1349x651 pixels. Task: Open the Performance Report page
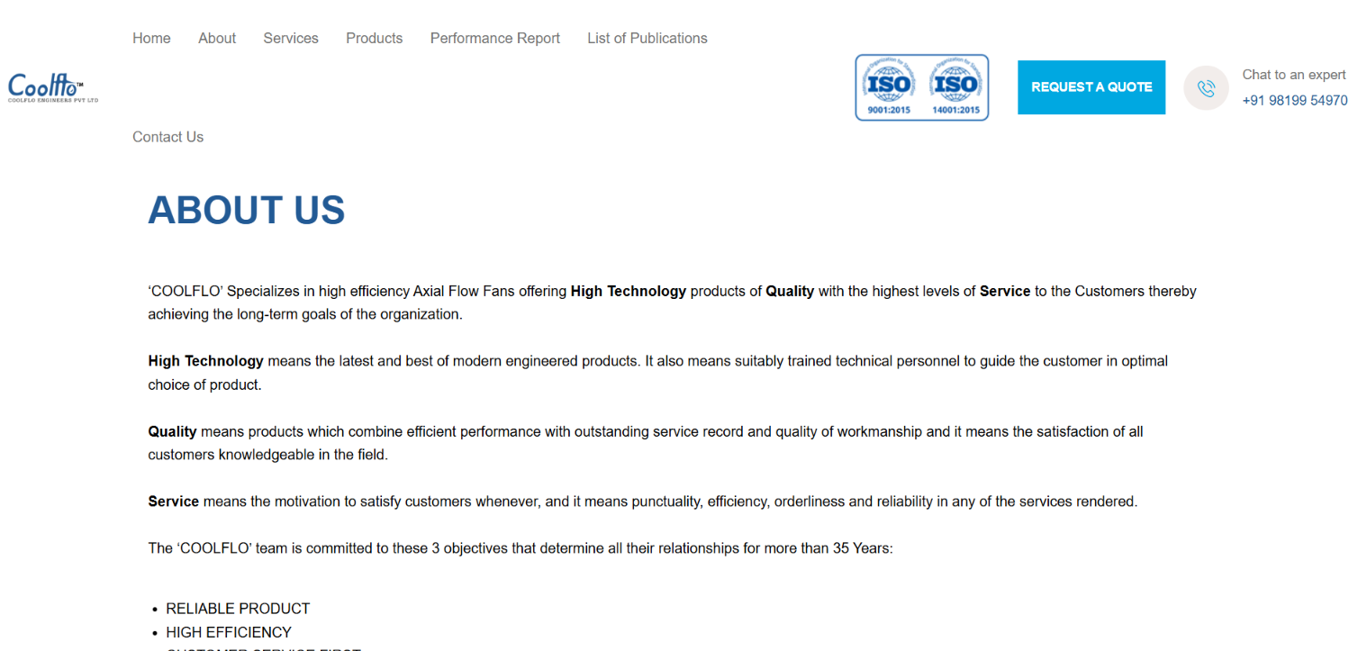[495, 38]
